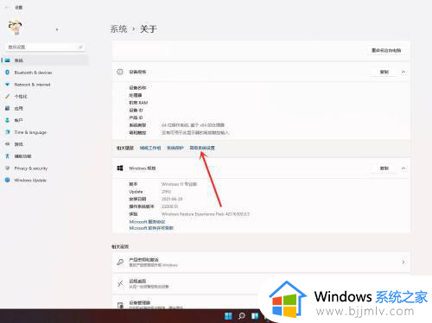Open Bluetooth & devices settings

point(45,73)
